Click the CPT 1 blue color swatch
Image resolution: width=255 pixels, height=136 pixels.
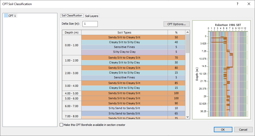tap(6, 16)
